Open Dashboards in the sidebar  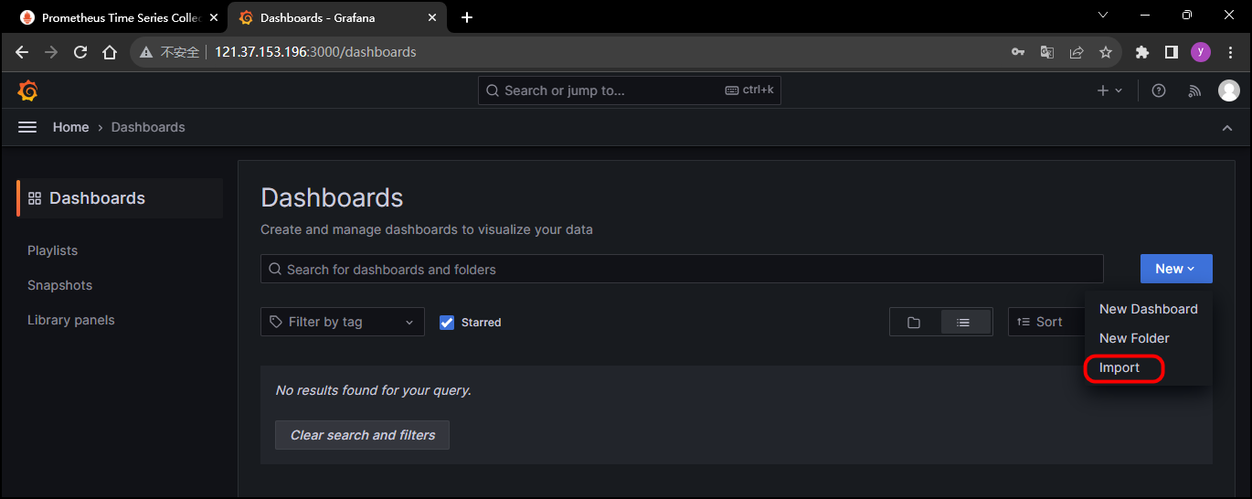pyautogui.click(x=120, y=198)
